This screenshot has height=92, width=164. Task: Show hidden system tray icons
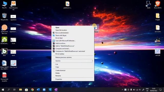[122, 90]
